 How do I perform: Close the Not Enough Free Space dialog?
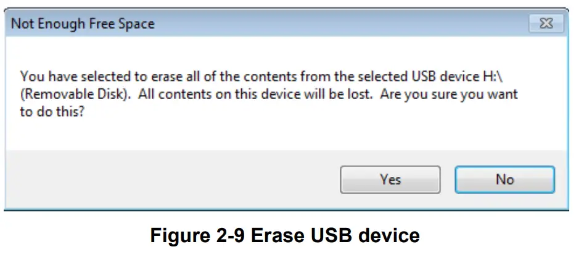coord(546,25)
